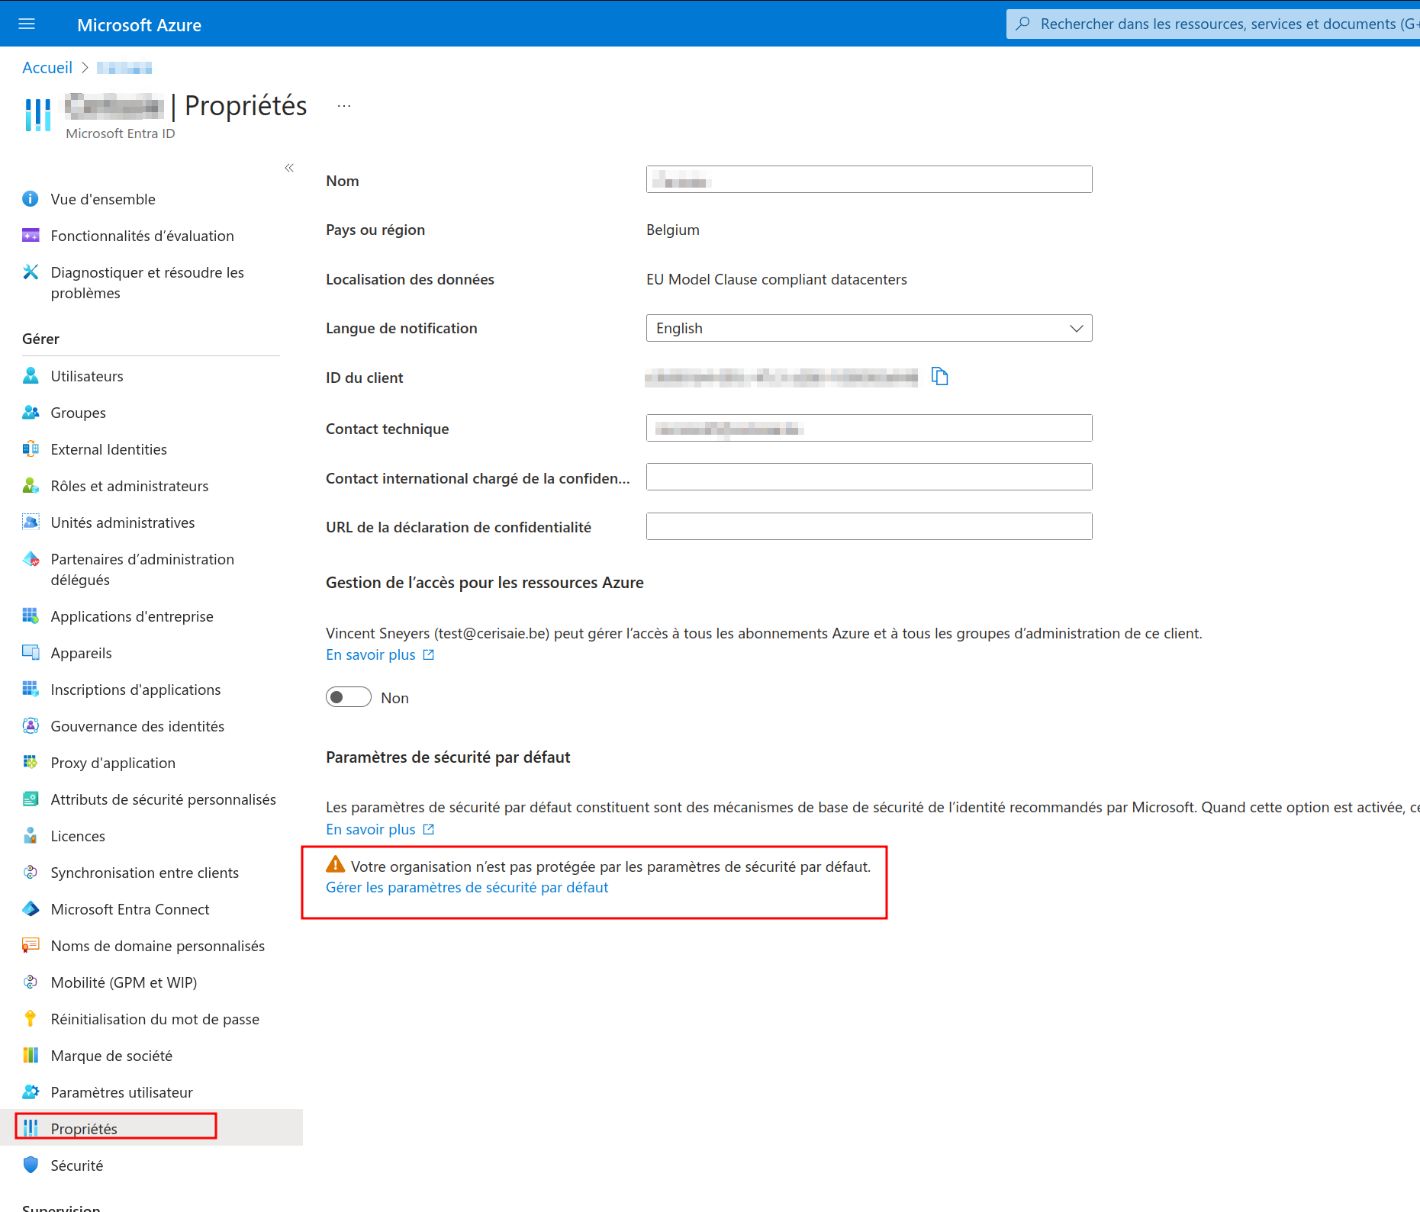Select Applications d'entreprise menu item
This screenshot has width=1420, height=1212.
coord(131,616)
